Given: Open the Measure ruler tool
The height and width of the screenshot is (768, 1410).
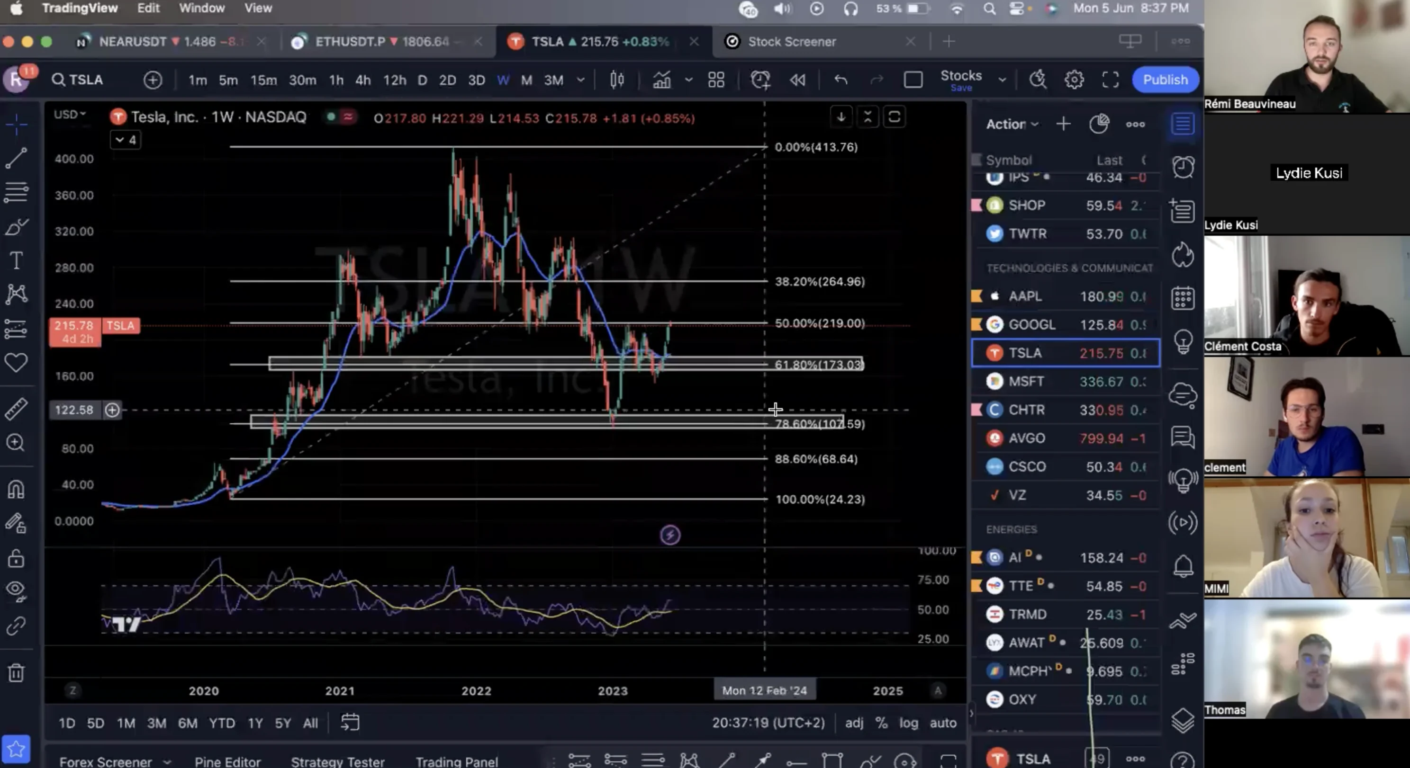Looking at the screenshot, I should point(16,409).
